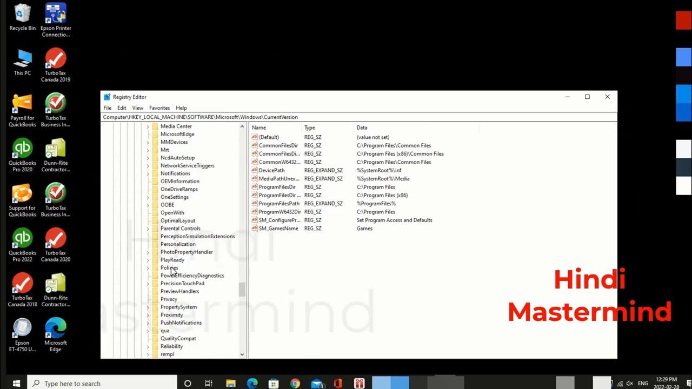Expand the Parental Controls key

[148, 229]
